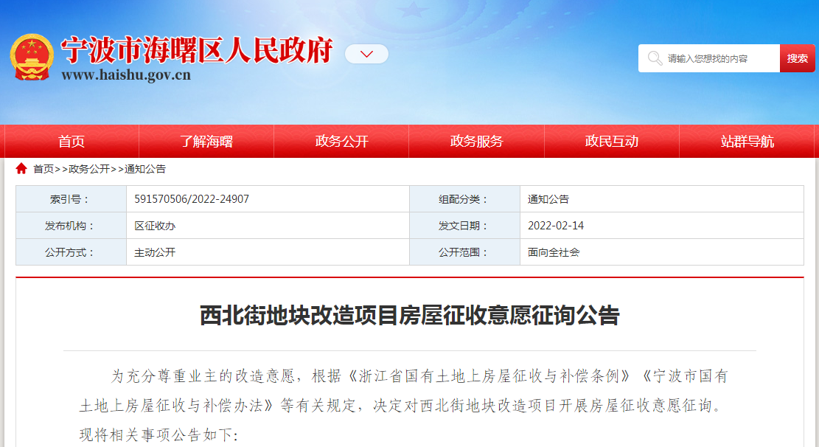Open the 站群导航 navigation item
The height and width of the screenshot is (447, 819).
coord(747,142)
